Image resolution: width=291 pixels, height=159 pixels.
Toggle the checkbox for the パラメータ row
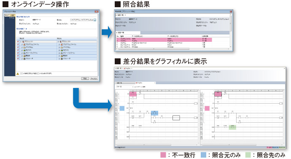tap(18, 59)
